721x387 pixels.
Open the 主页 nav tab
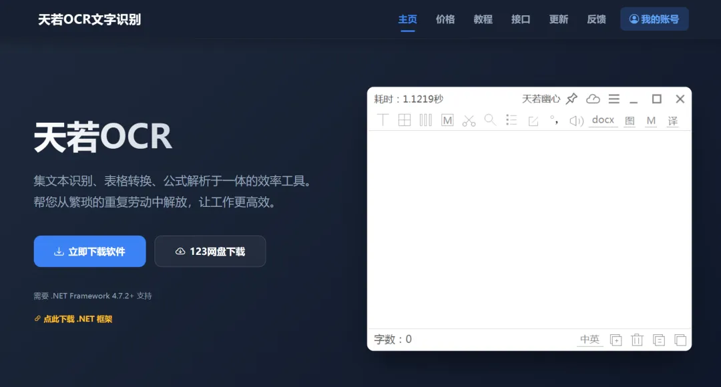[x=407, y=19]
